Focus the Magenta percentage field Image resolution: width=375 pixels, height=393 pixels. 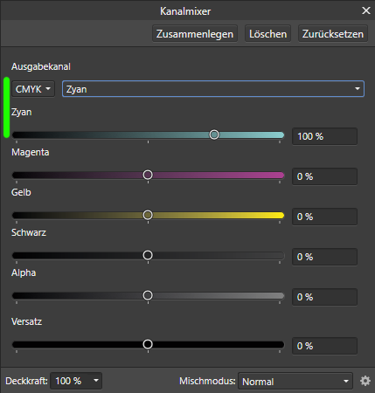point(324,176)
